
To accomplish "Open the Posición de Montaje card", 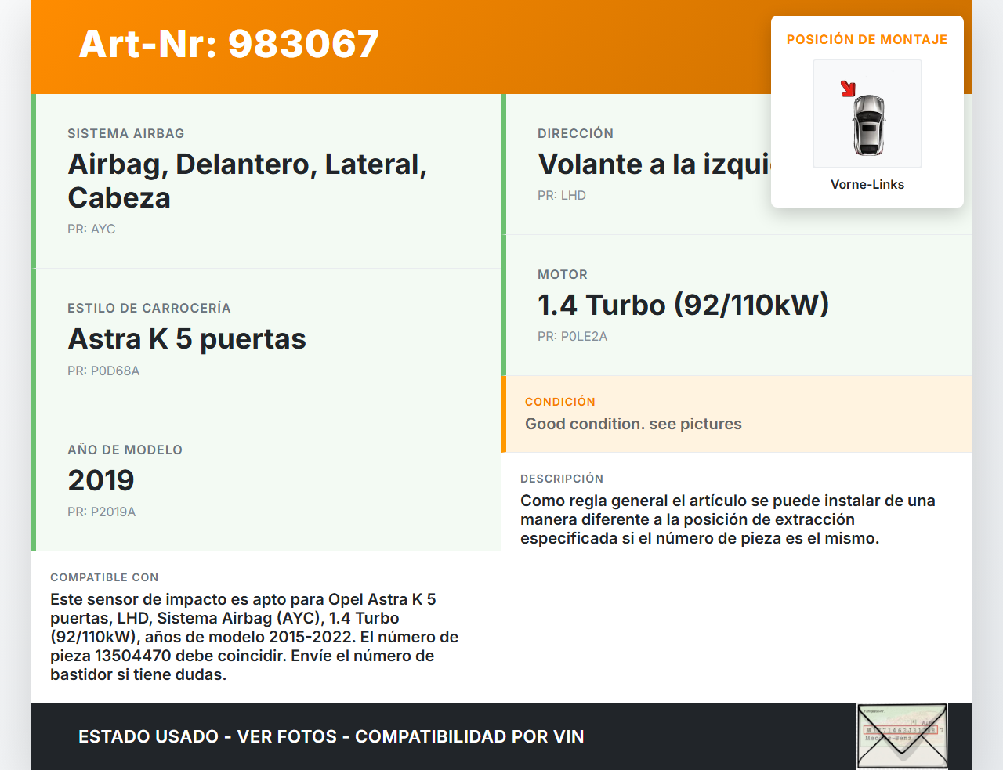I will point(867,110).
